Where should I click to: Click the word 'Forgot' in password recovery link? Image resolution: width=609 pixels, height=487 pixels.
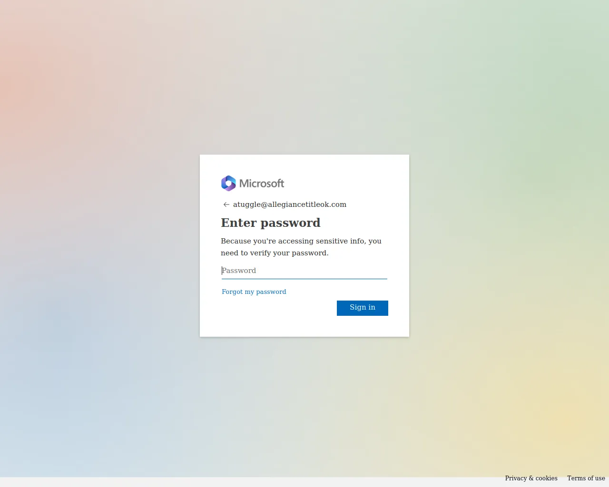pyautogui.click(x=232, y=292)
